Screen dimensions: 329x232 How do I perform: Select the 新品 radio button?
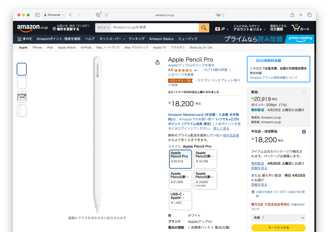coord(304,92)
